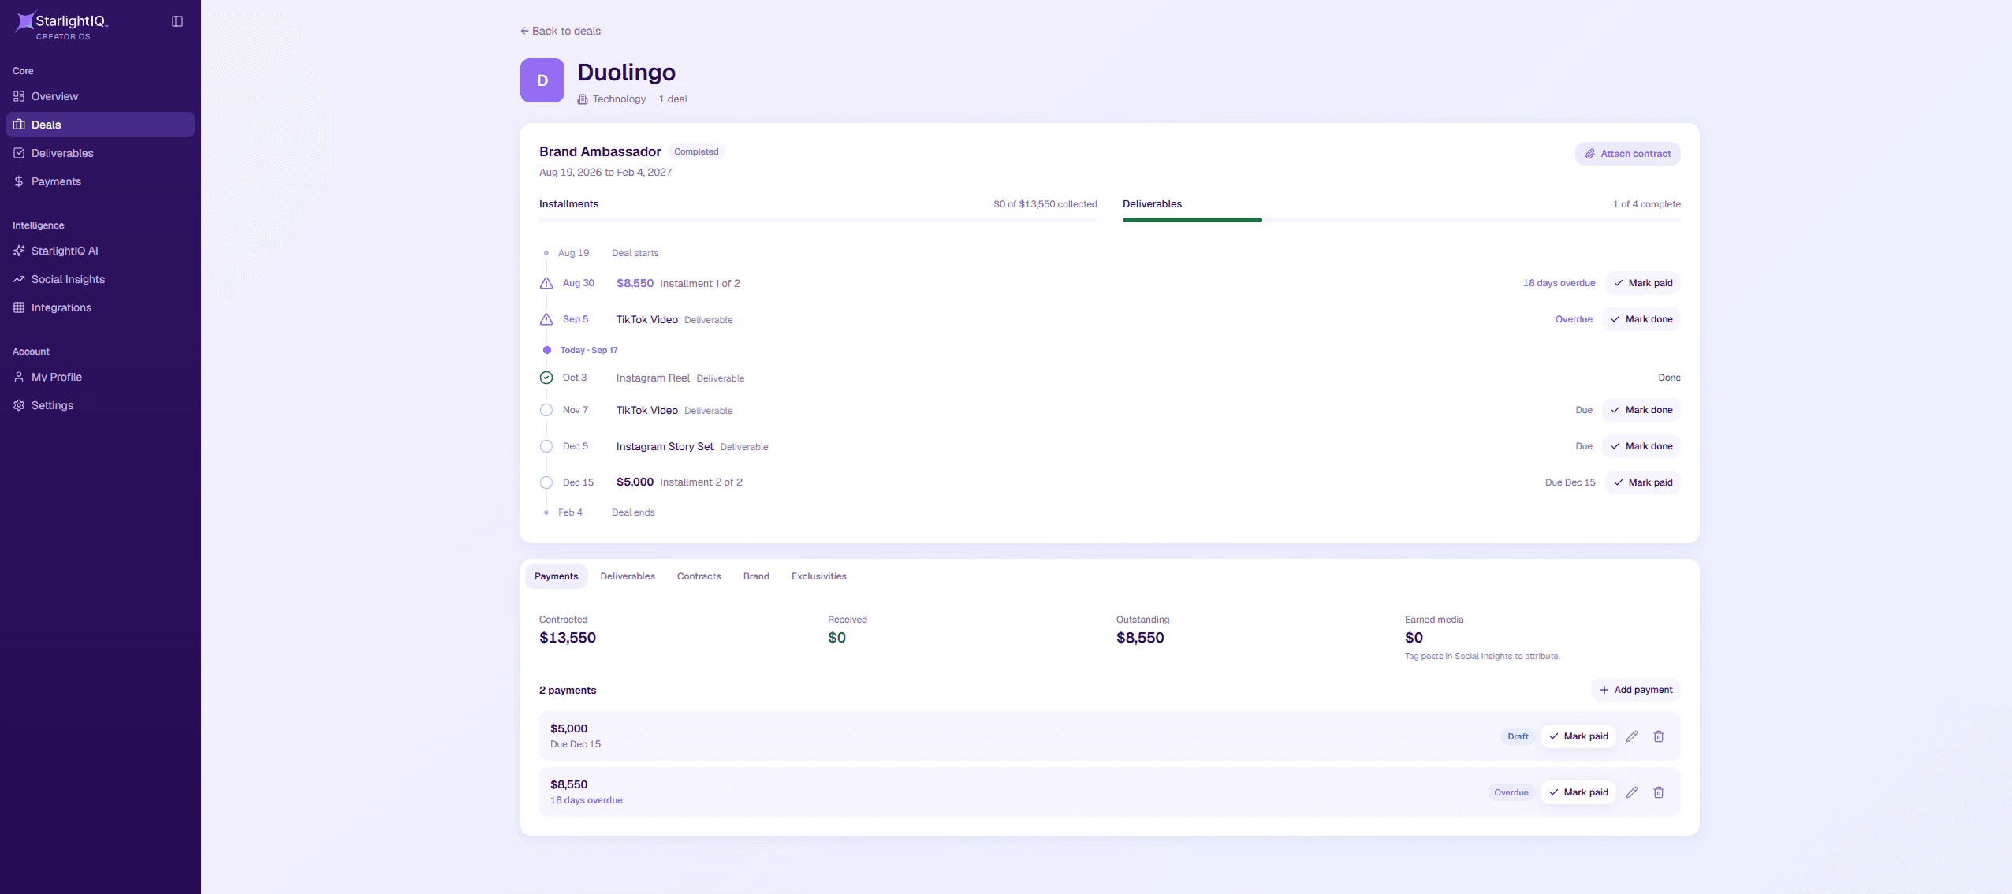Toggle the Dec 15 installment circle

pos(546,482)
